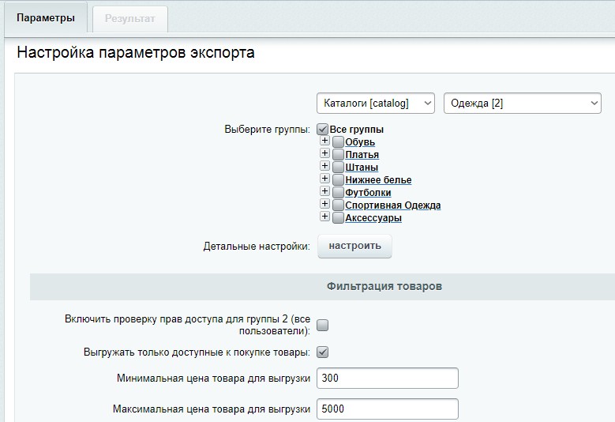This screenshot has height=422, width=615.
Task: Toggle export only available products checkbox
Action: coord(322,352)
